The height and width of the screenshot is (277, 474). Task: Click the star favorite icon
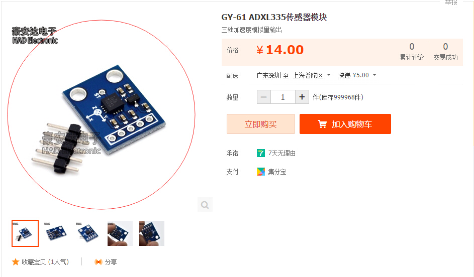16,262
